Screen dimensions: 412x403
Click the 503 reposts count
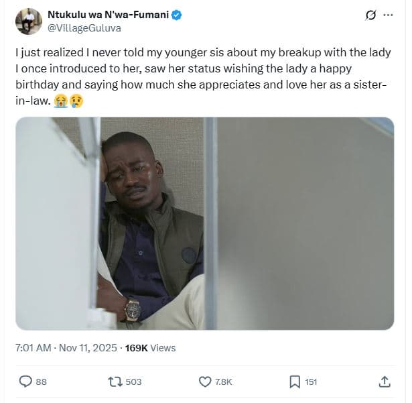tap(133, 382)
